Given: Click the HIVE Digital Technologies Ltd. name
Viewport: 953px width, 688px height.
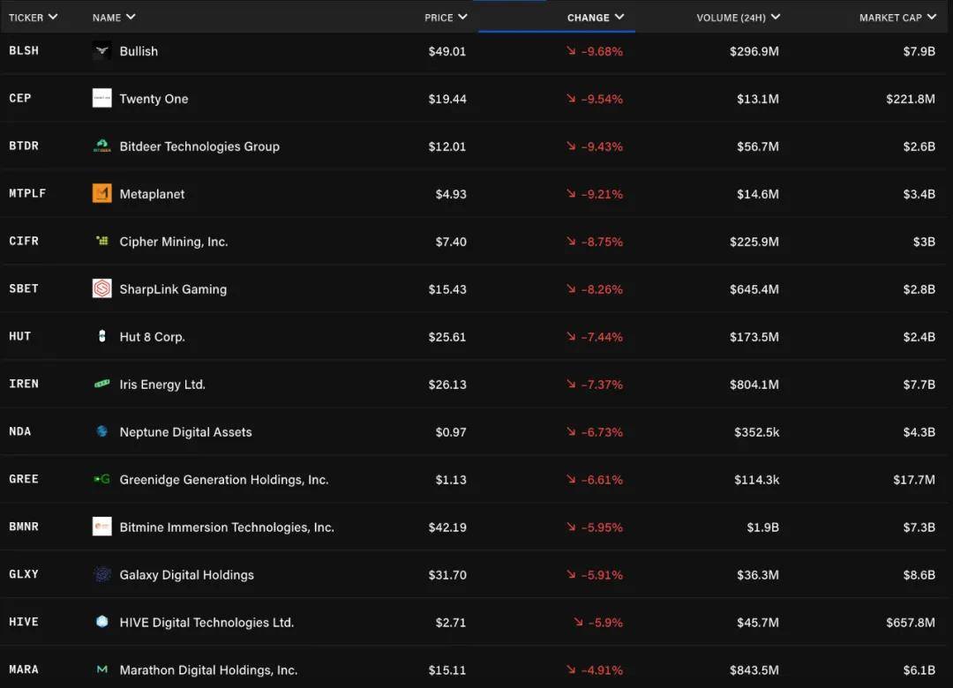Looking at the screenshot, I should [x=206, y=623].
